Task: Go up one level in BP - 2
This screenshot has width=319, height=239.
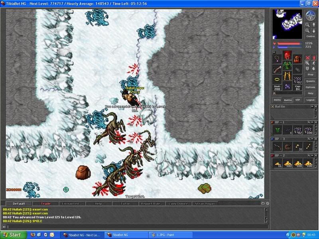Action: click(309, 155)
